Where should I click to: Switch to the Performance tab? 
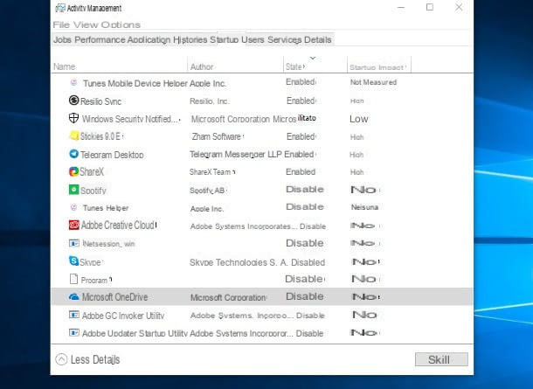pyautogui.click(x=100, y=40)
